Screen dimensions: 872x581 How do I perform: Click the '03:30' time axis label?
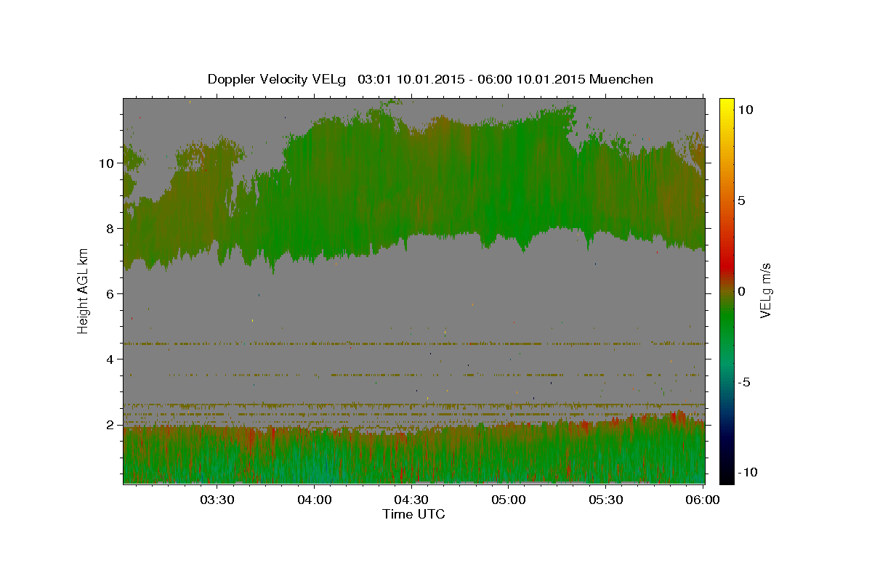coord(217,500)
